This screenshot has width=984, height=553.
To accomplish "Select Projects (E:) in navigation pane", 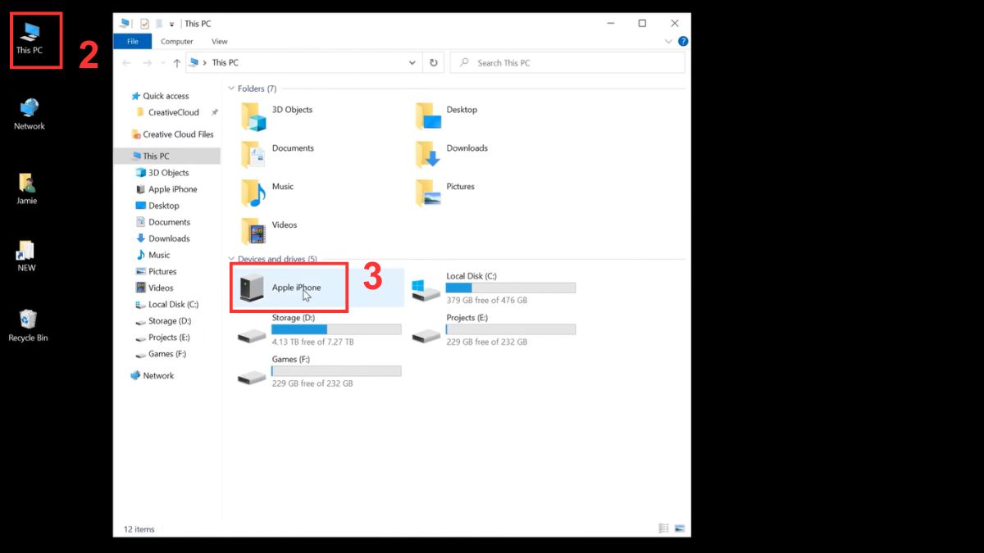I will 168,338.
